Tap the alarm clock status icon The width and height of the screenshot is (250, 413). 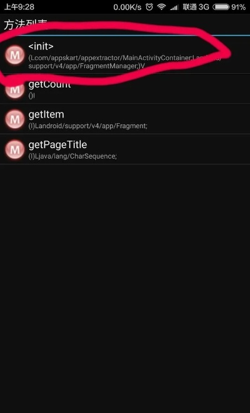tap(149, 7)
